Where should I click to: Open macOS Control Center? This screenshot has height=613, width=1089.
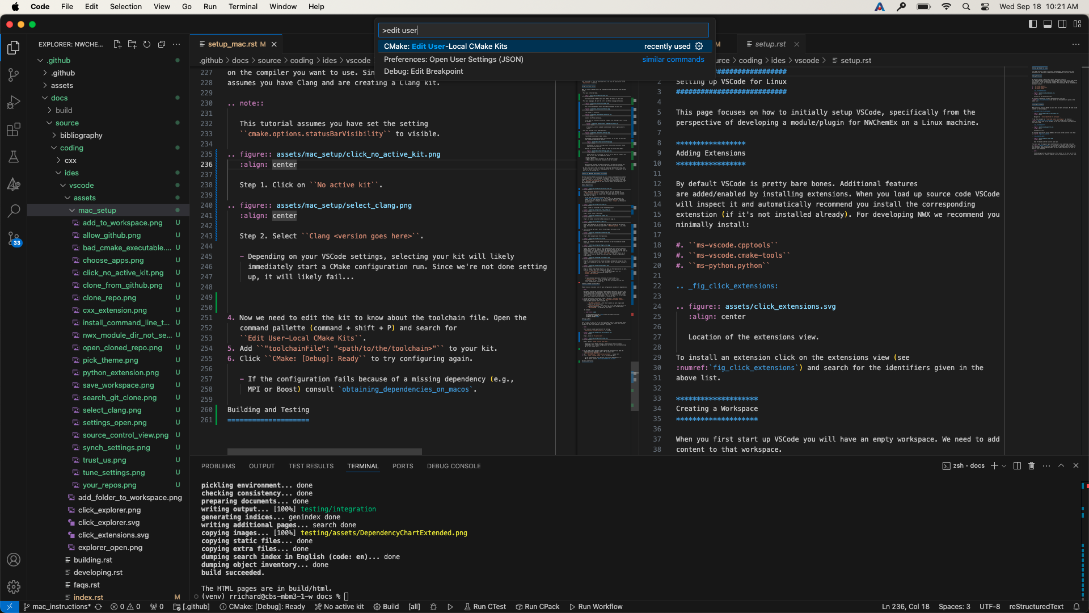985,7
